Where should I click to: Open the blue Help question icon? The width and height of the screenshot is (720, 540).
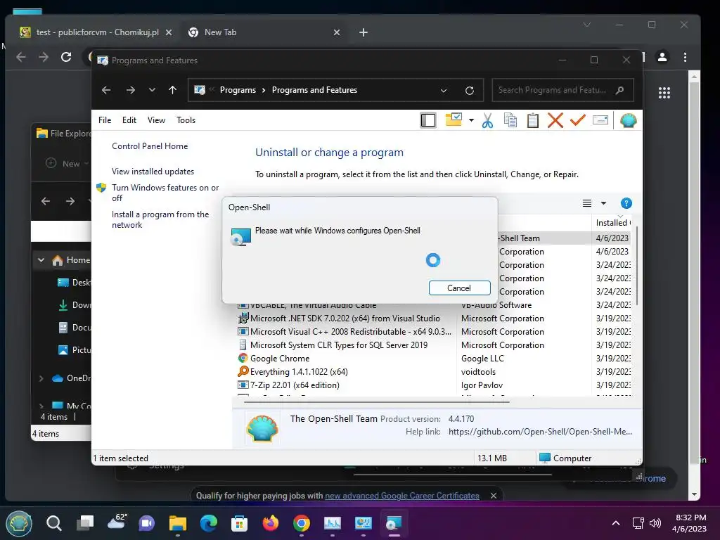click(x=626, y=203)
